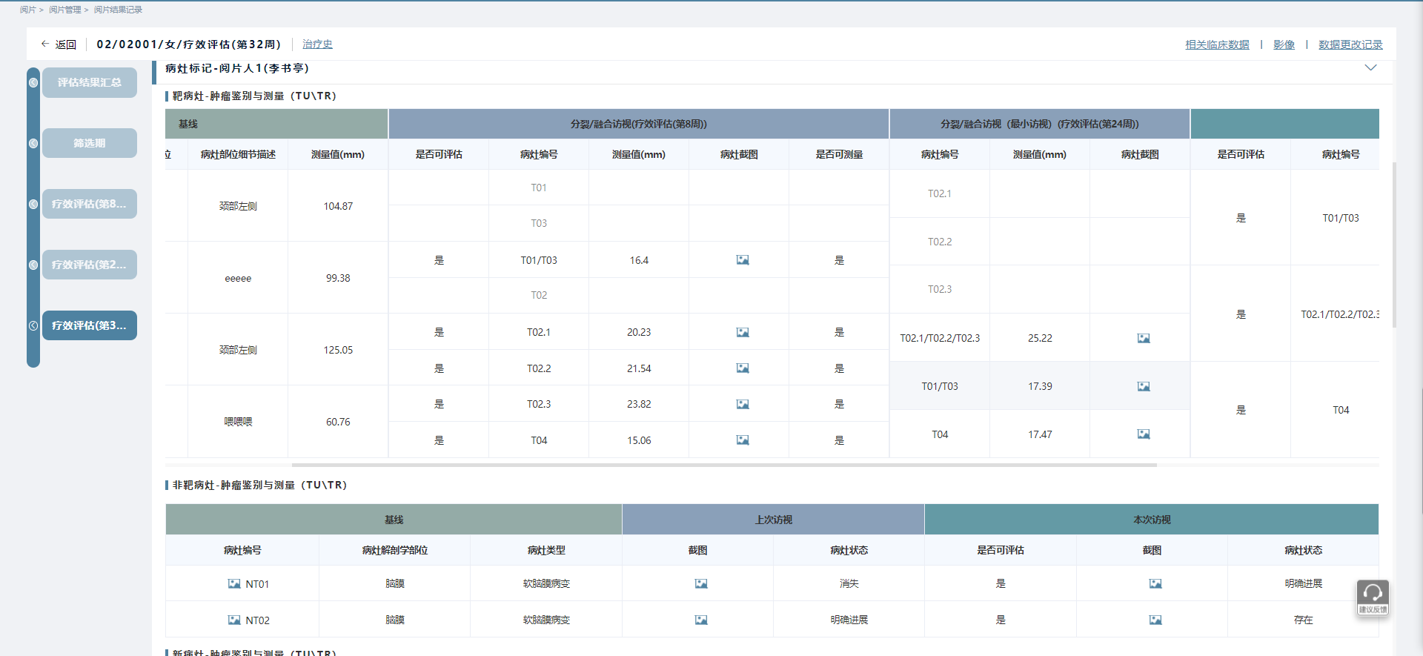Open the 评估结果汇总 sidebar tab
The height and width of the screenshot is (656, 1423).
click(90, 82)
